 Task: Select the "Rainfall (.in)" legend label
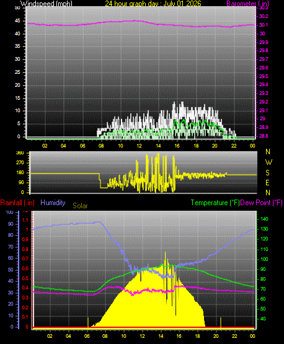tap(17, 203)
